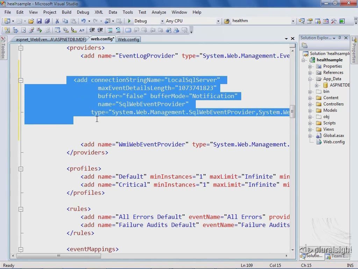Click the horizontal scrollbar thumb in editor
The height and width of the screenshot is (269, 358).
[x=59, y=256]
